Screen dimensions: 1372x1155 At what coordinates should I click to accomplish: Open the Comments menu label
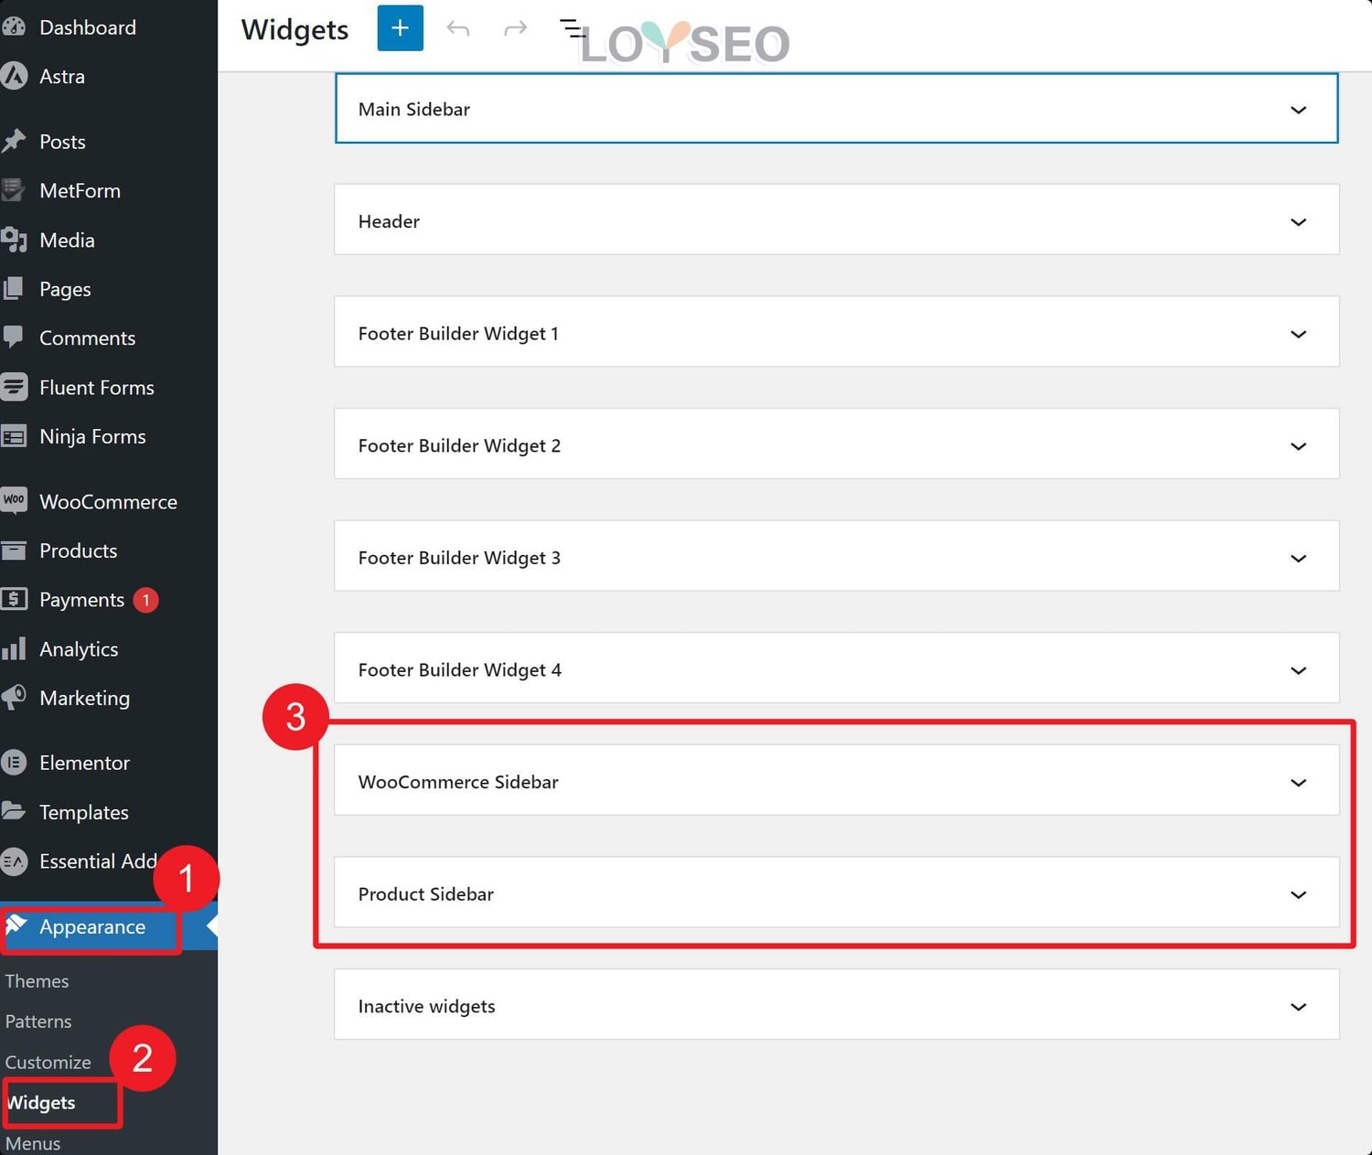click(87, 337)
